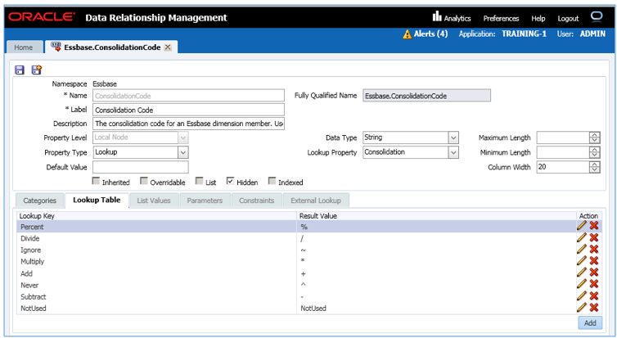Viewport: 617px width, 338px height.
Task: Click the Save As icon with star
Action: coord(36,70)
